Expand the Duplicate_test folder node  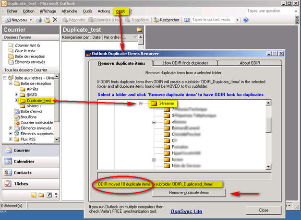16,100
